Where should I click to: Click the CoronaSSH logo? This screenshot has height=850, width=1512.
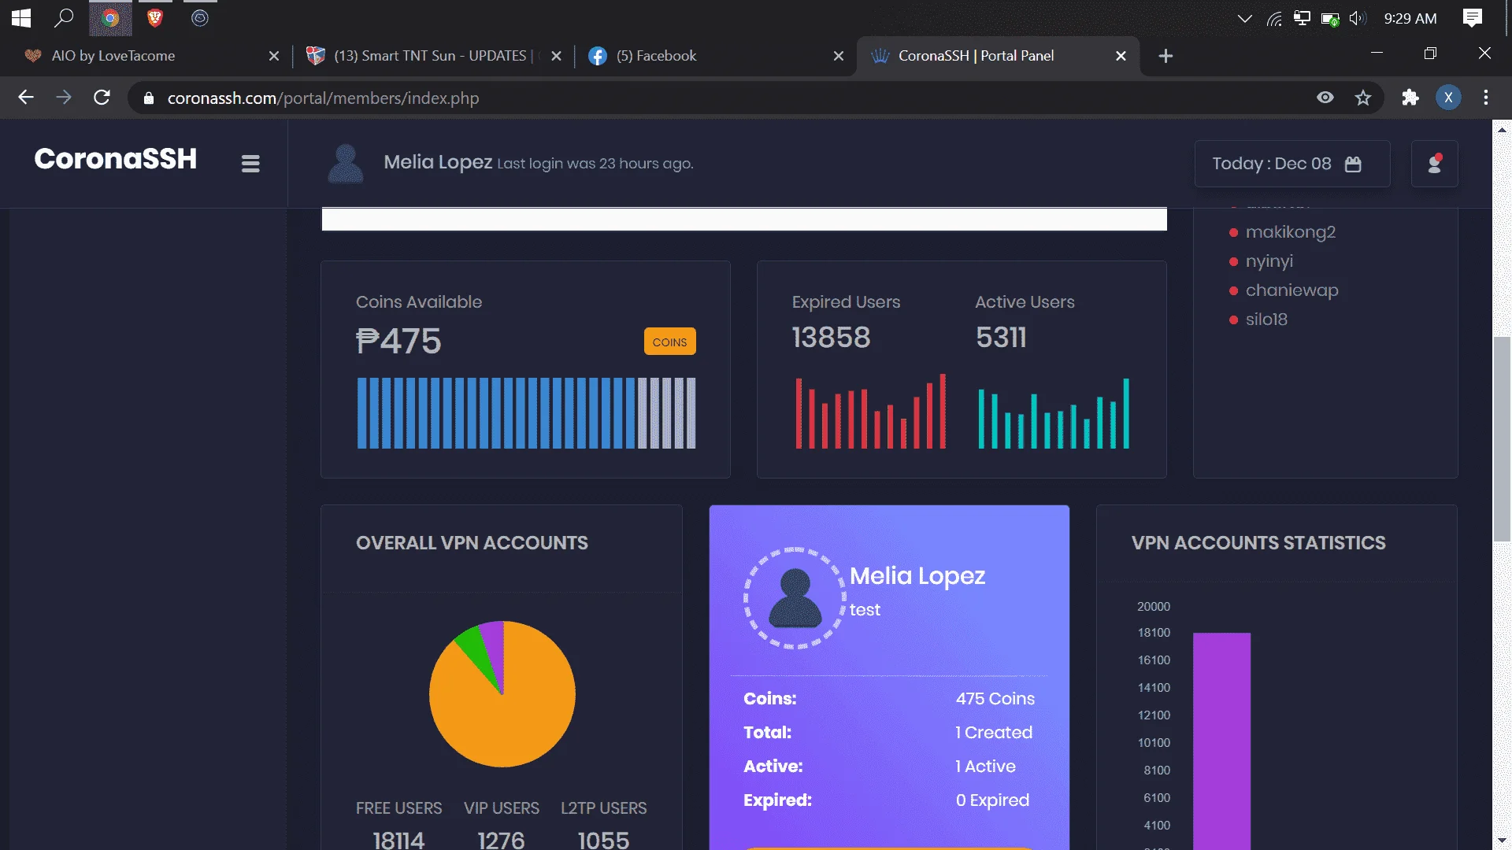[x=116, y=159]
